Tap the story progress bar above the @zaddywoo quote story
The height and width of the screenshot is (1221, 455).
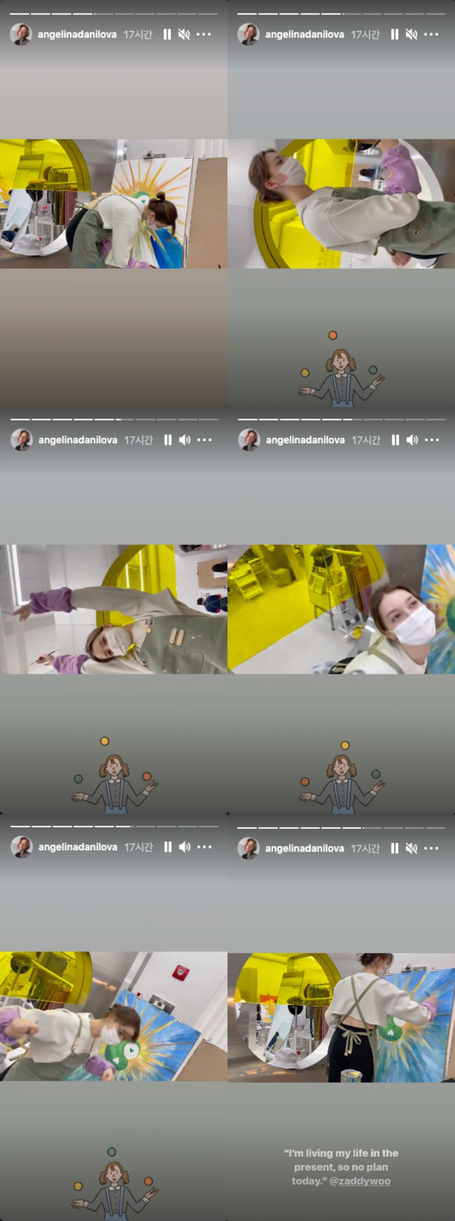(342, 827)
